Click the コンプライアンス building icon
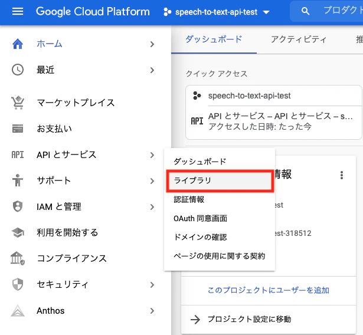 tap(18, 258)
